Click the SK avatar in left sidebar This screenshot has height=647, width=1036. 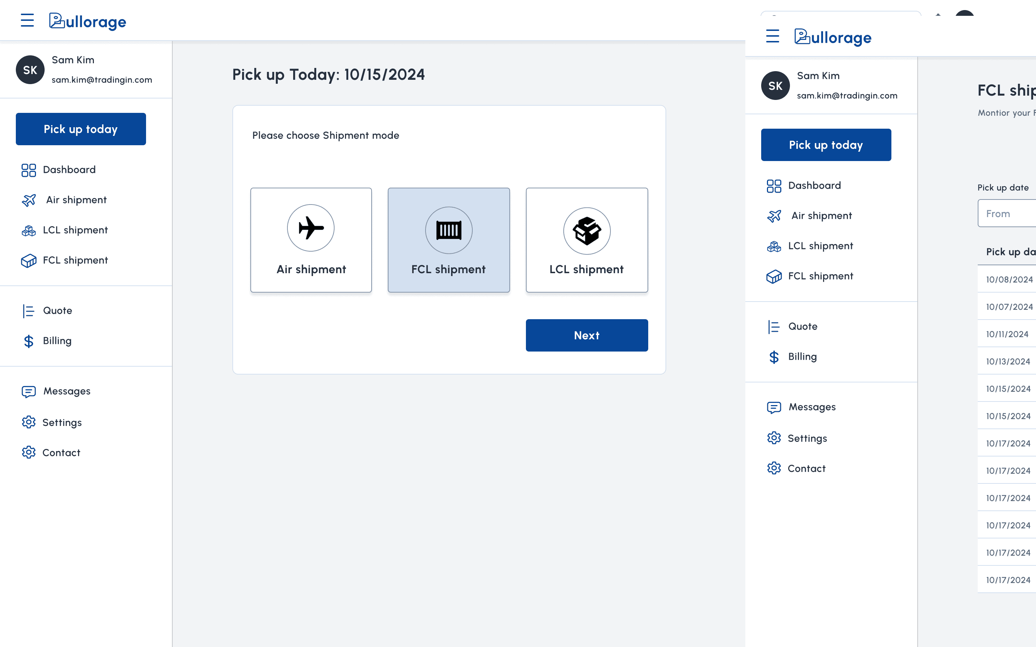pyautogui.click(x=30, y=70)
